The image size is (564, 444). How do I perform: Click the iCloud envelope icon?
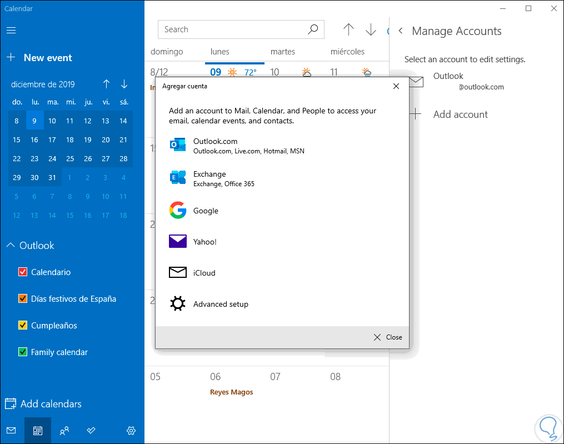178,272
